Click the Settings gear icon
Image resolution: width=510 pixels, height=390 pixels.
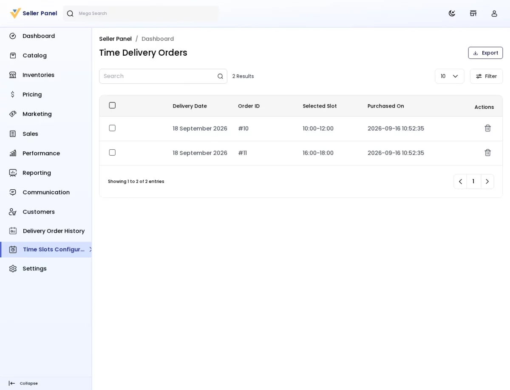(x=13, y=269)
